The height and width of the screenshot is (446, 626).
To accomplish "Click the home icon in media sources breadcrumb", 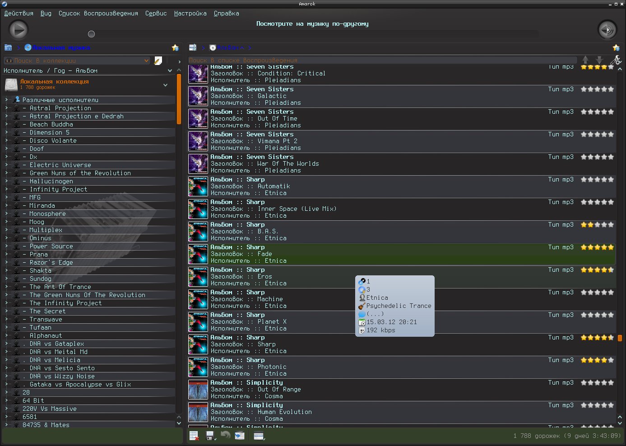I will pyautogui.click(x=8, y=47).
